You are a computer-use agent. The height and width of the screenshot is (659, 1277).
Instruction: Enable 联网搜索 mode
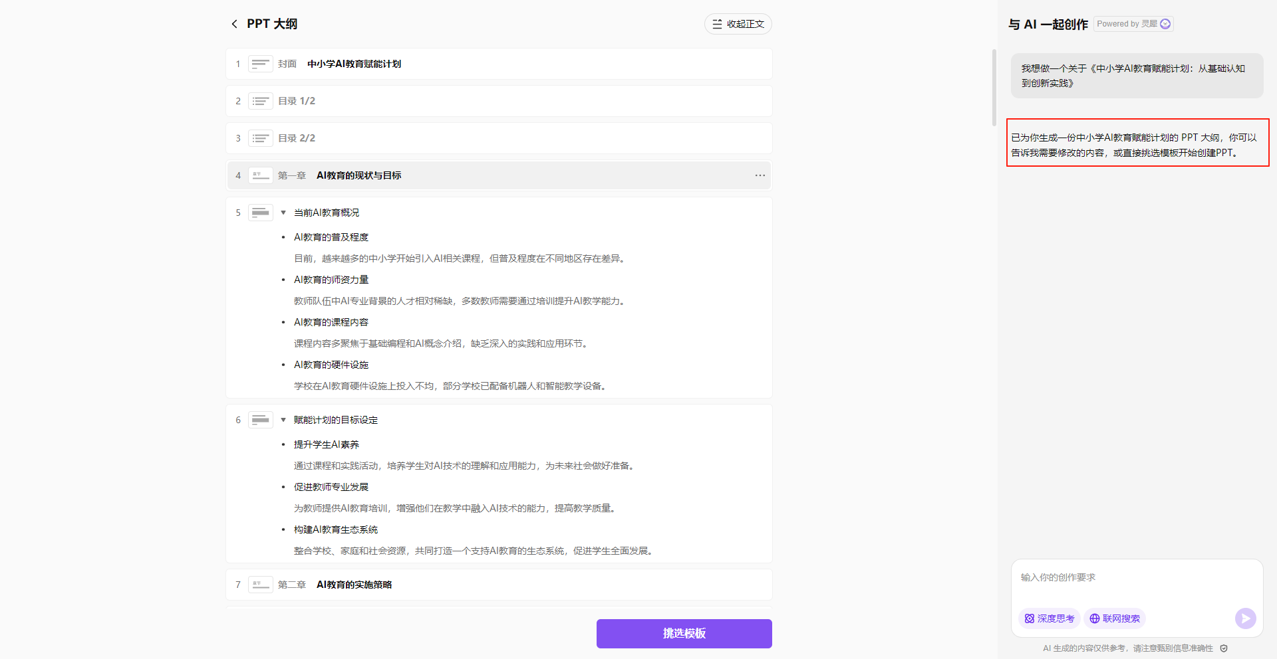[1114, 618]
